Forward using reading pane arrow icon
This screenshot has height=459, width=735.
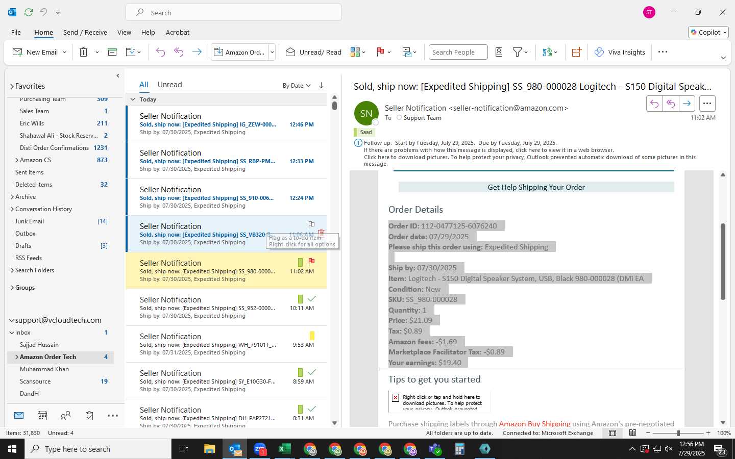687,104
